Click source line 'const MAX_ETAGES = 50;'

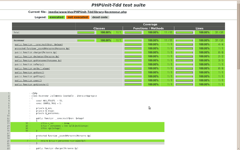(x=49, y=101)
